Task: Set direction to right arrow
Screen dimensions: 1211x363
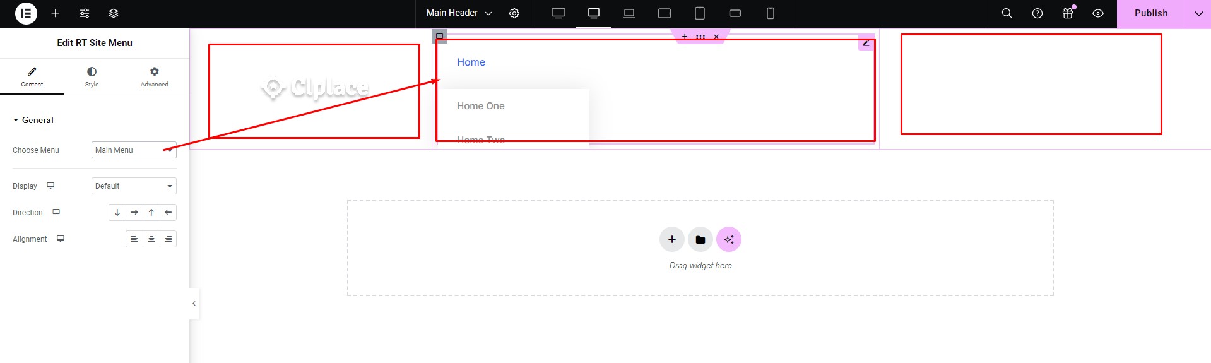Action: (x=134, y=213)
